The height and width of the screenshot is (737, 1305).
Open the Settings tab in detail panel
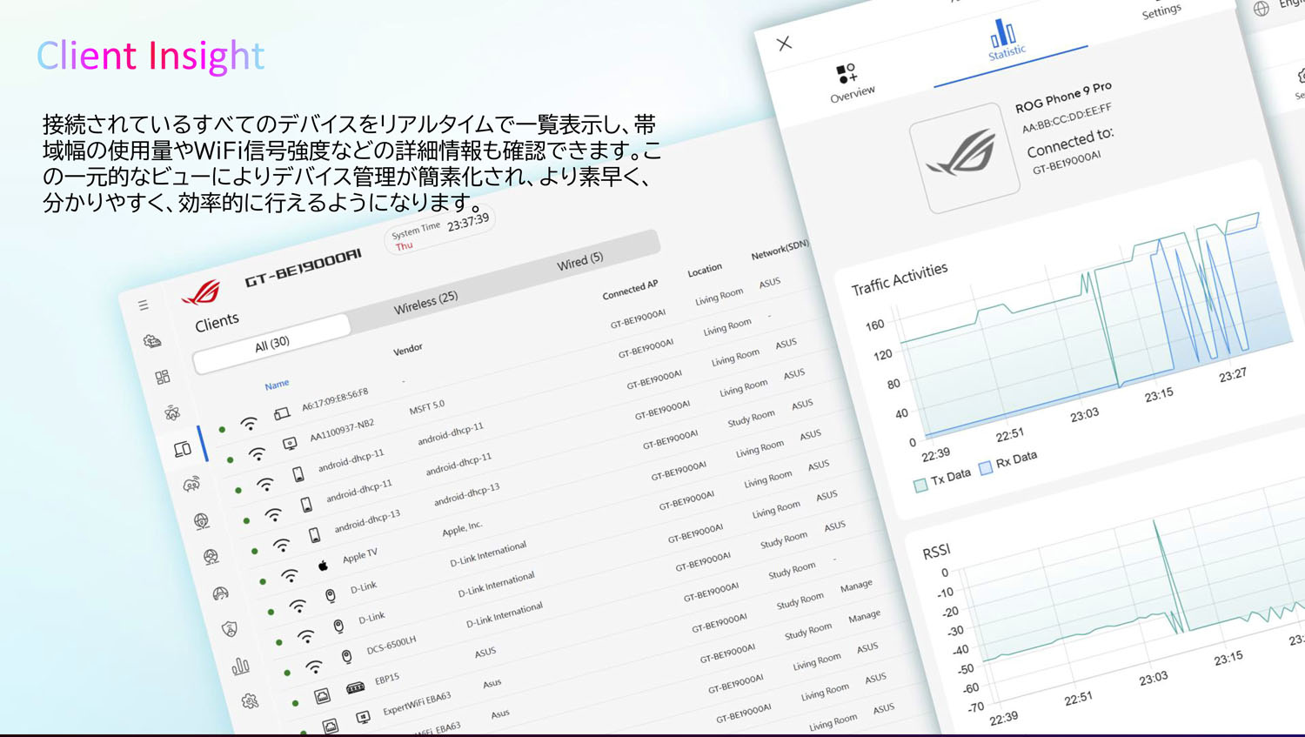(x=1161, y=10)
